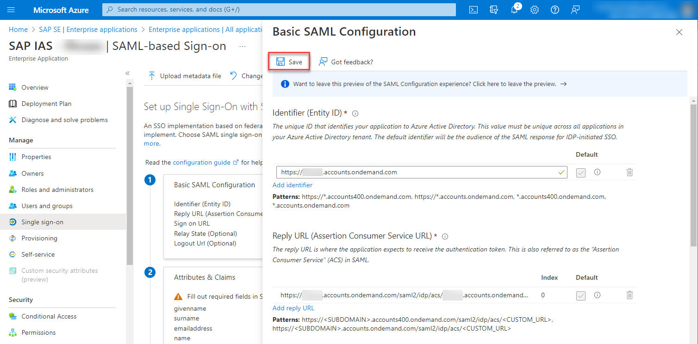Click the Add identifier link
This screenshot has height=344, width=698.
(x=293, y=185)
